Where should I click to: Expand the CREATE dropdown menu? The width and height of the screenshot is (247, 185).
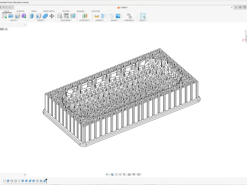(14, 20)
